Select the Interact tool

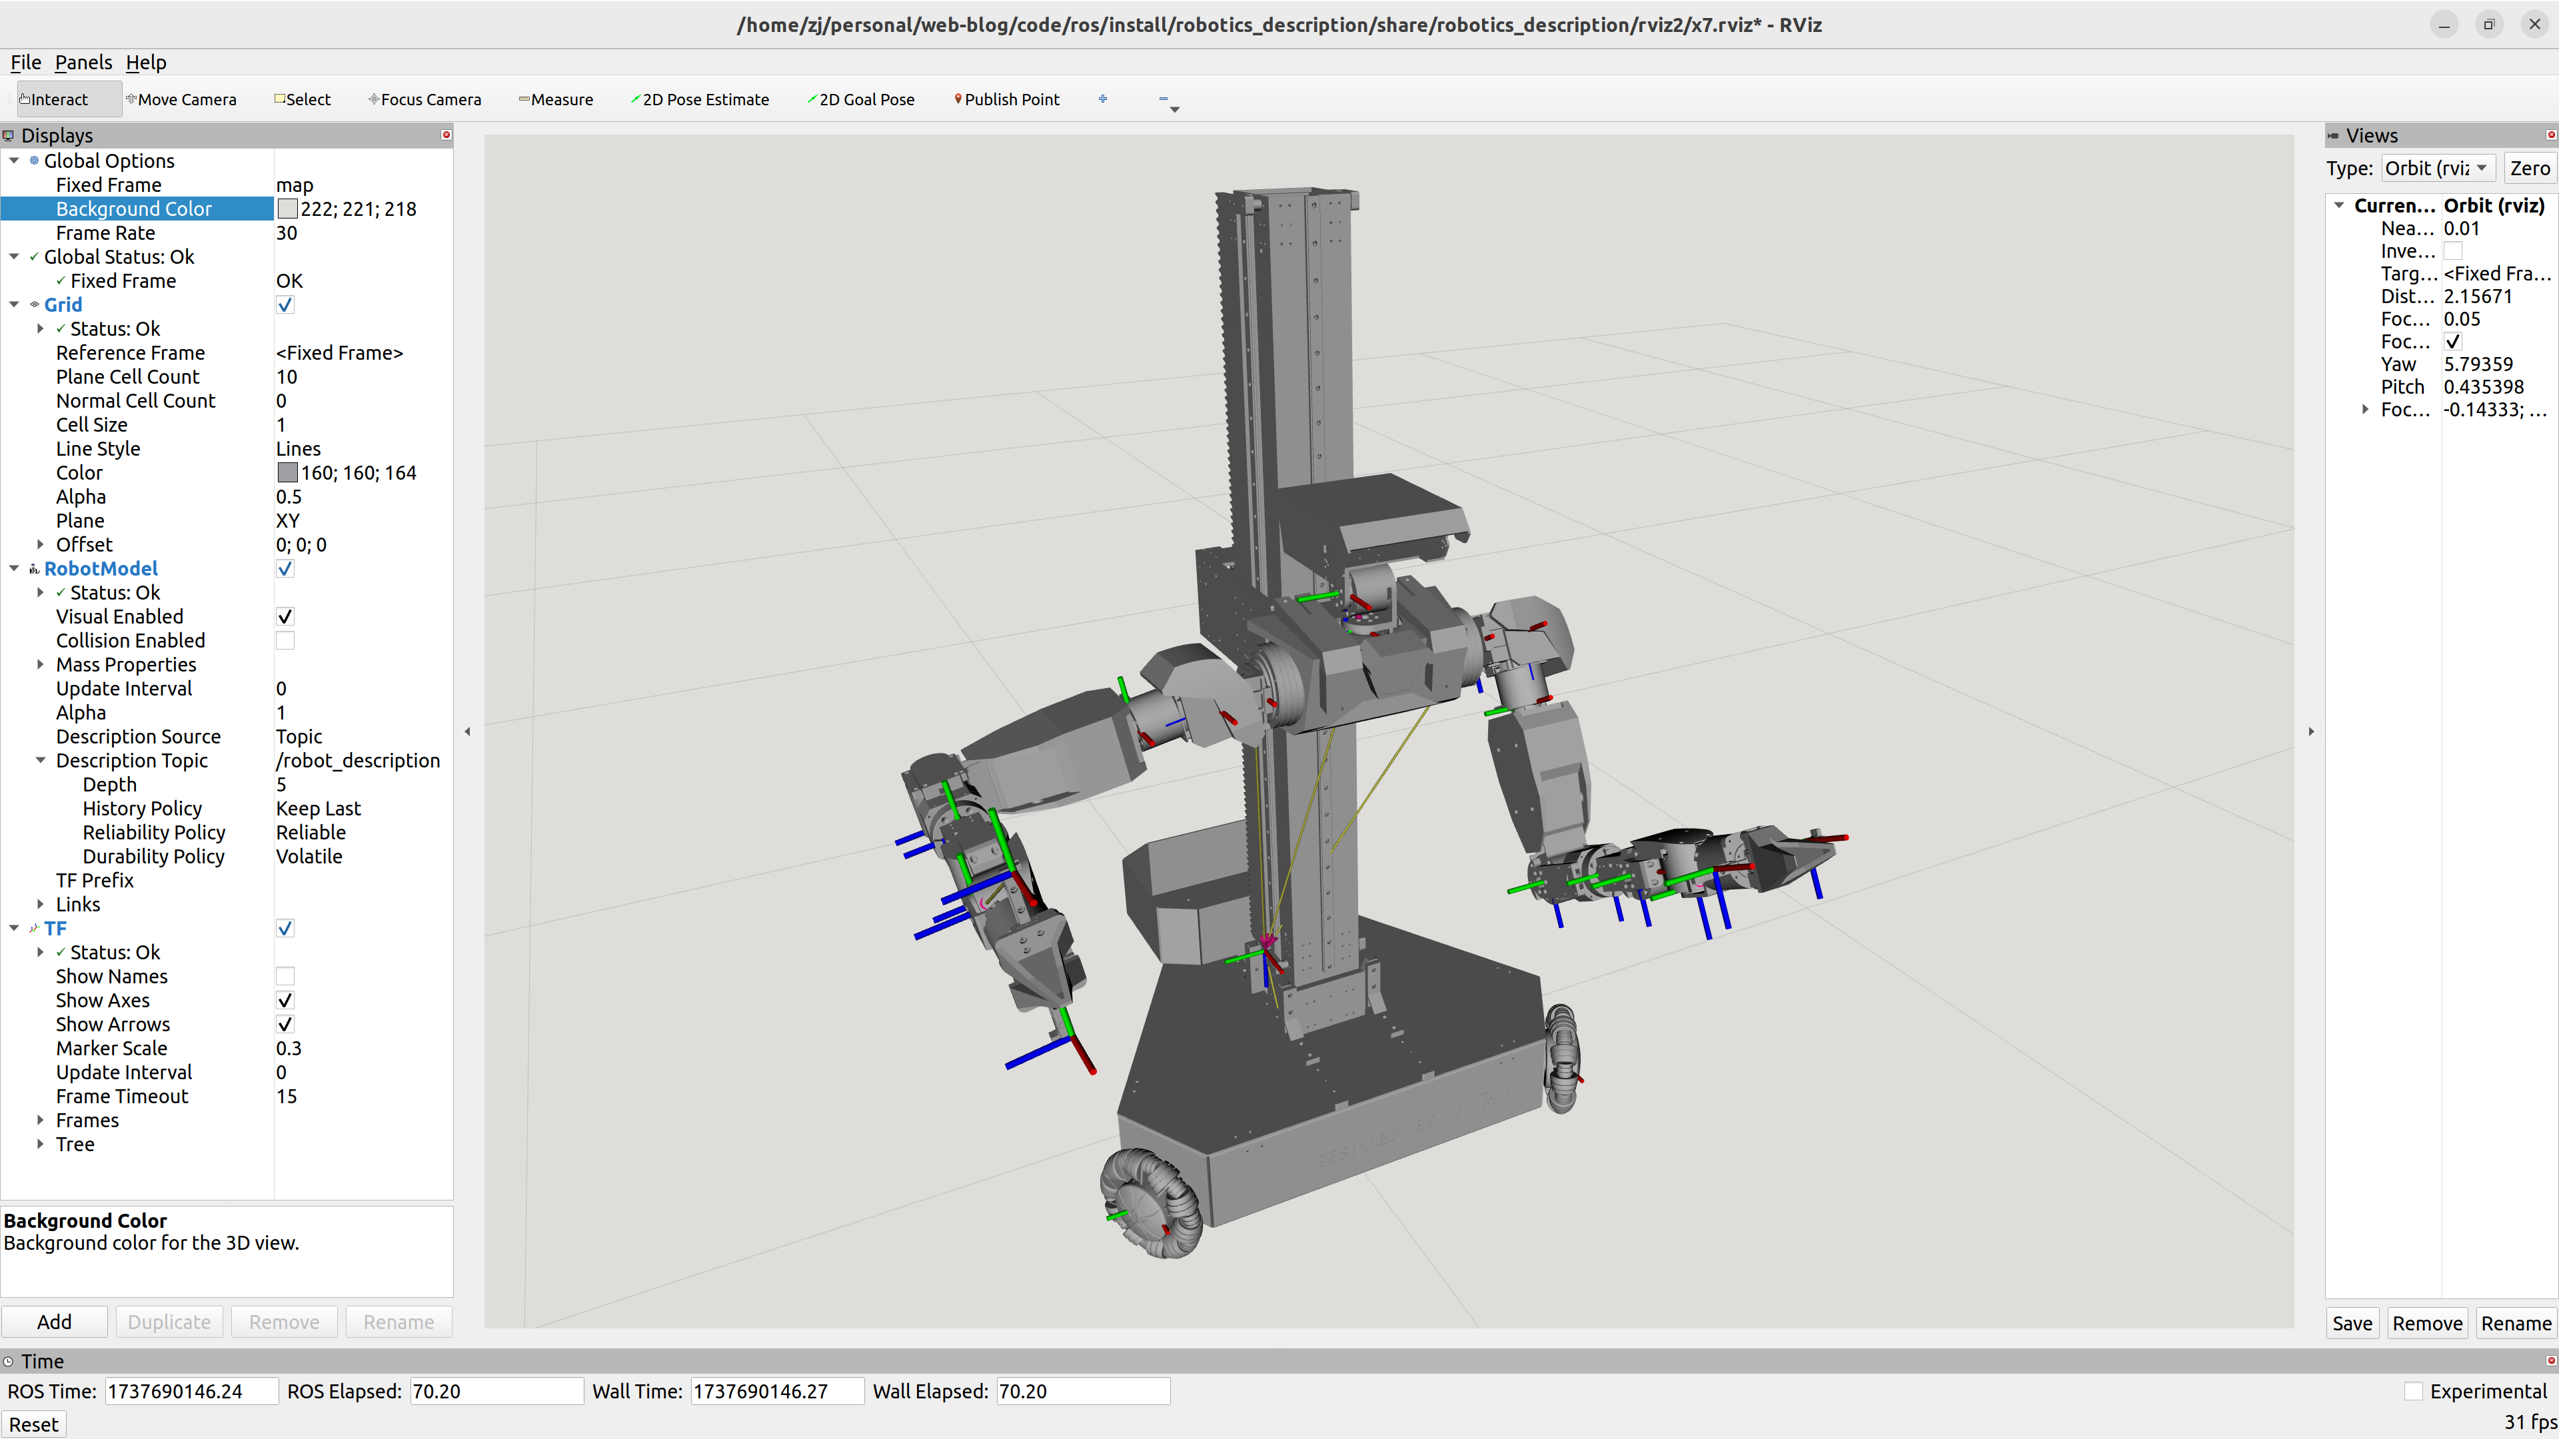click(55, 99)
